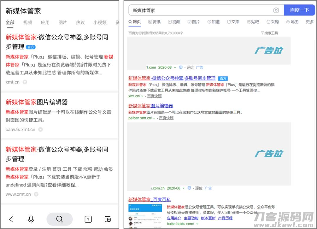Image resolution: width=317 pixels, height=229 pixels.
Task: Click the camera image search icon
Action: pyautogui.click(x=276, y=10)
